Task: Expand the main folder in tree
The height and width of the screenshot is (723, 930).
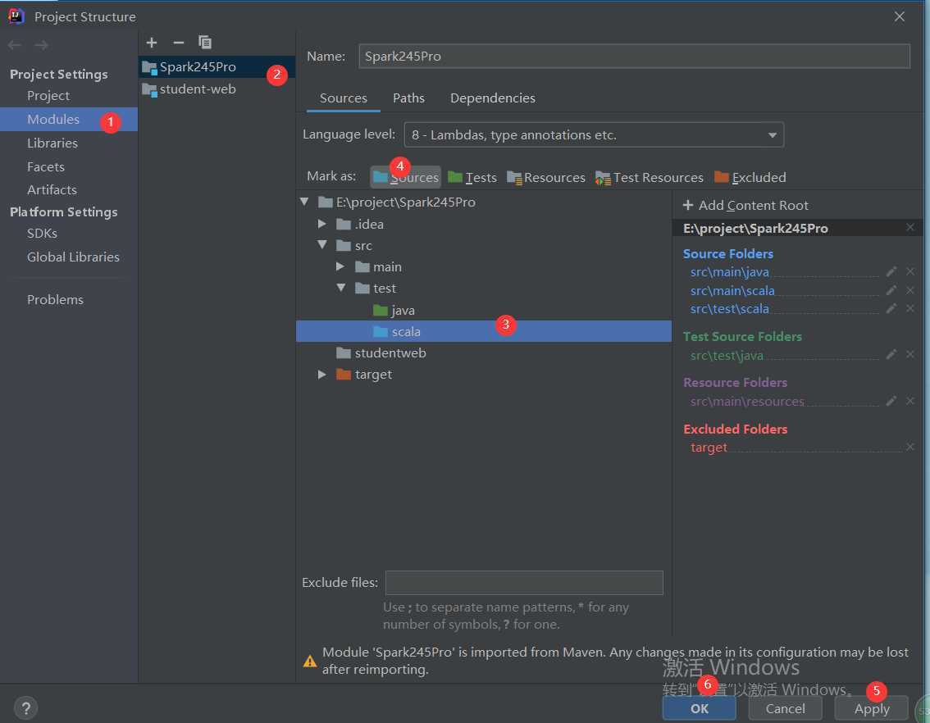Action: 341,266
